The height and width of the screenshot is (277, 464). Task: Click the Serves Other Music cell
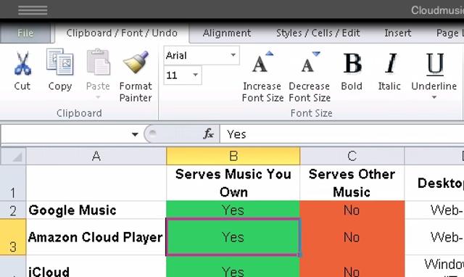(352, 183)
